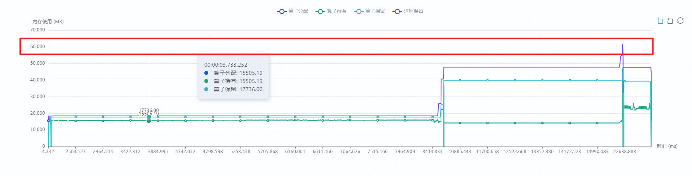Click the 14172.523 x-axis label
Image resolution: width=692 pixels, height=176 pixels.
(x=570, y=152)
